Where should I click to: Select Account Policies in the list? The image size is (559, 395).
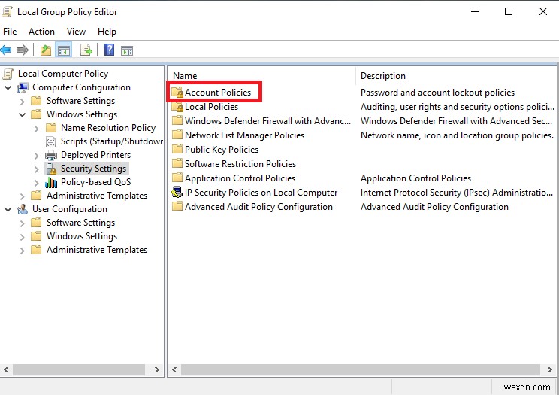(217, 93)
